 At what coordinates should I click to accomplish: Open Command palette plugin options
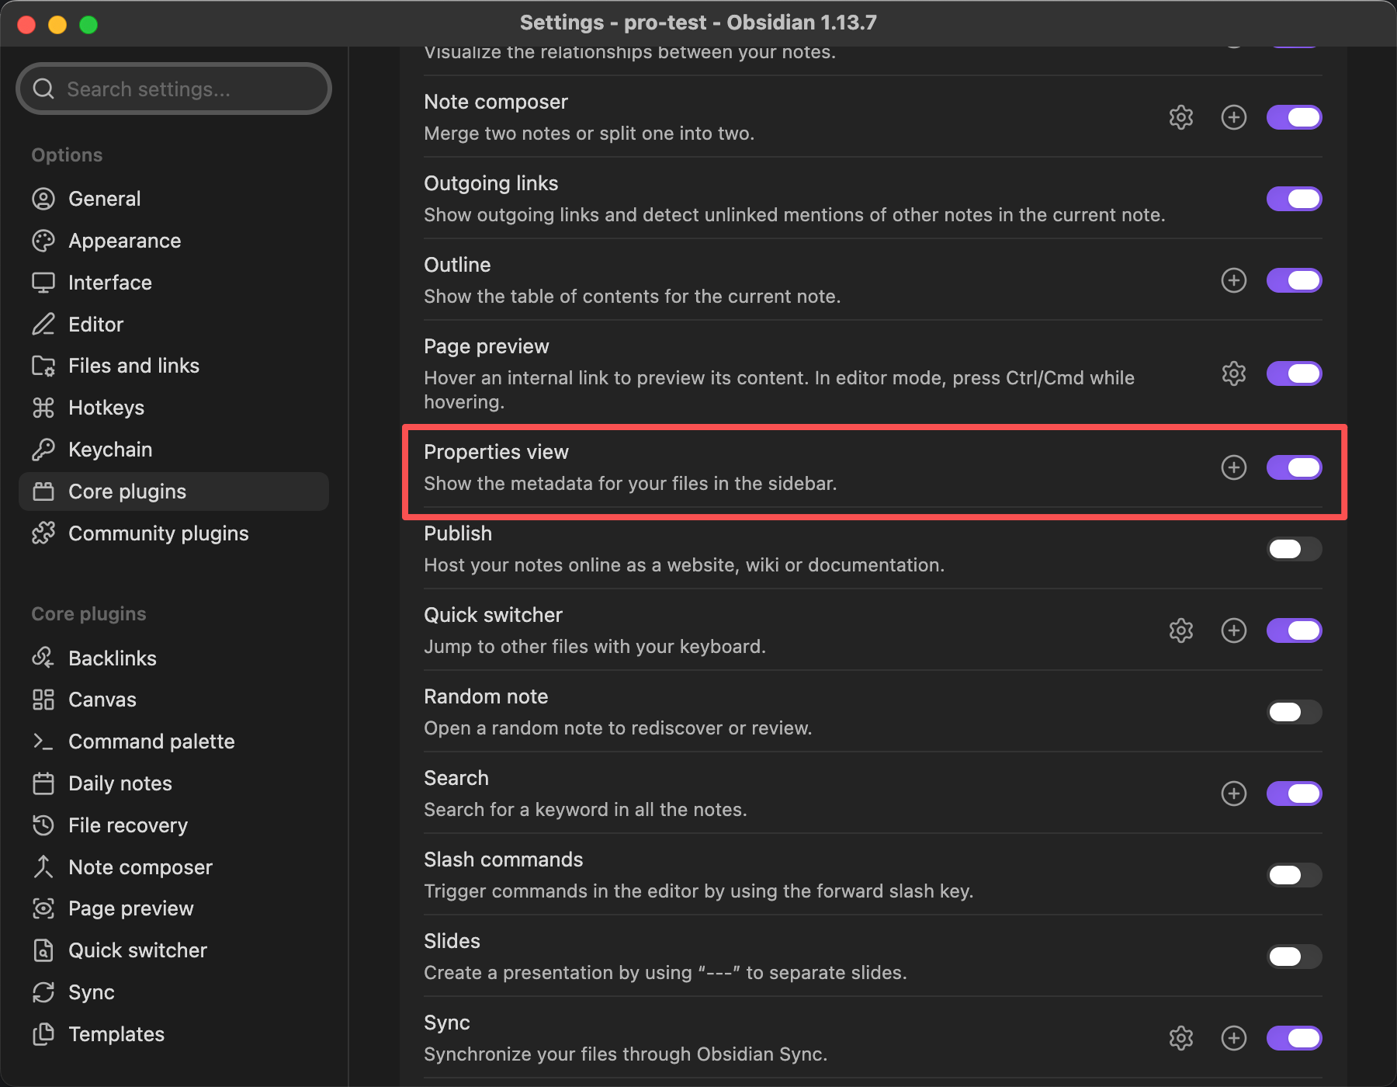tap(174, 741)
